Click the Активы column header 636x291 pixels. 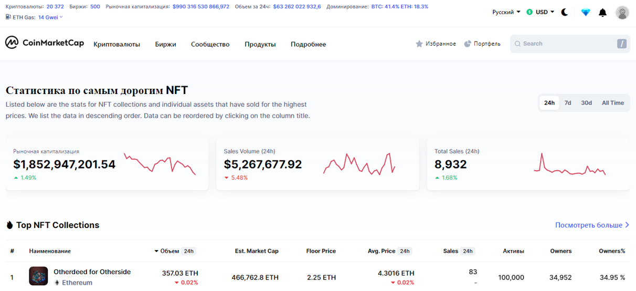(513, 251)
